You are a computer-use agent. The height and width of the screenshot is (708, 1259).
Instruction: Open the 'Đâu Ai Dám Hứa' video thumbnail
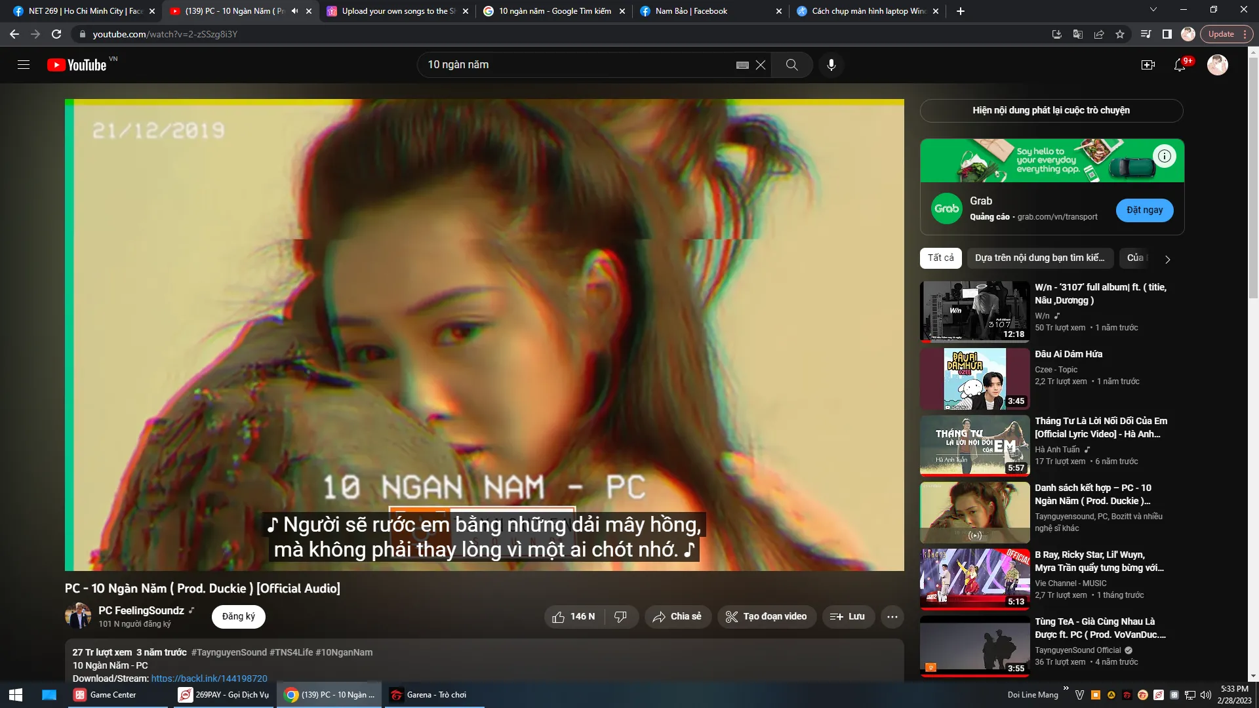974,379
